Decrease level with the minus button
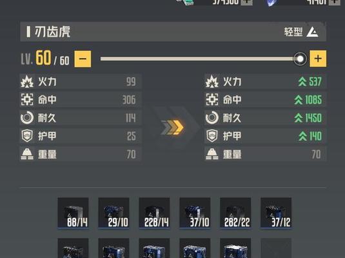Screen dimensions: 345x258 (83, 59)
